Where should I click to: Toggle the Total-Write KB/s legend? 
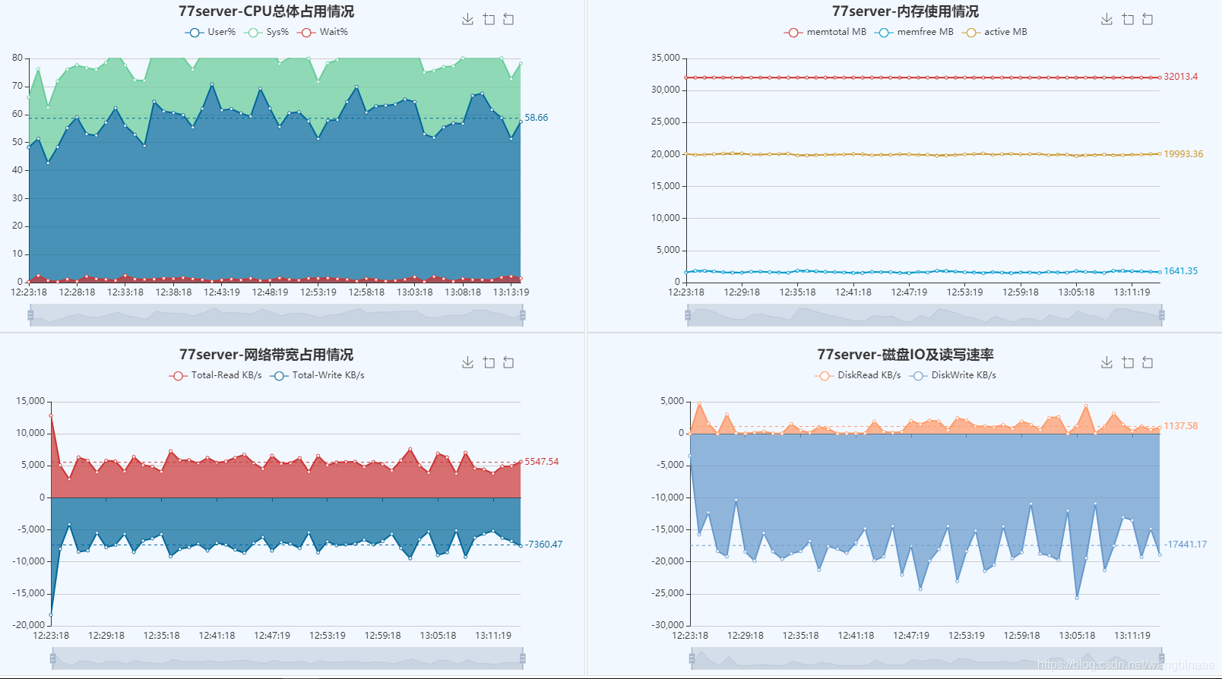[x=318, y=375]
